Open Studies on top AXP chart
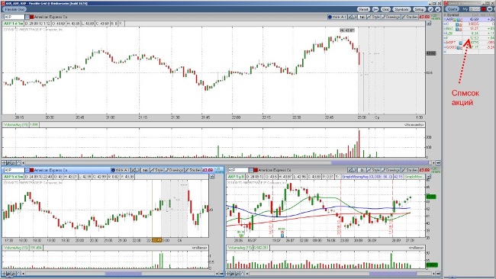496x279 pixels. 410,17
